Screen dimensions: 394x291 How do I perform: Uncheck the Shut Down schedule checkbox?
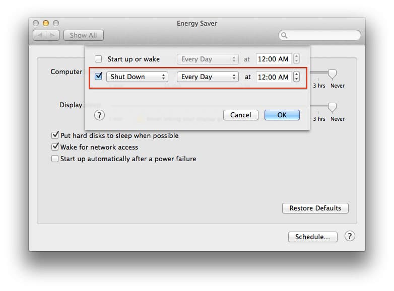(98, 77)
